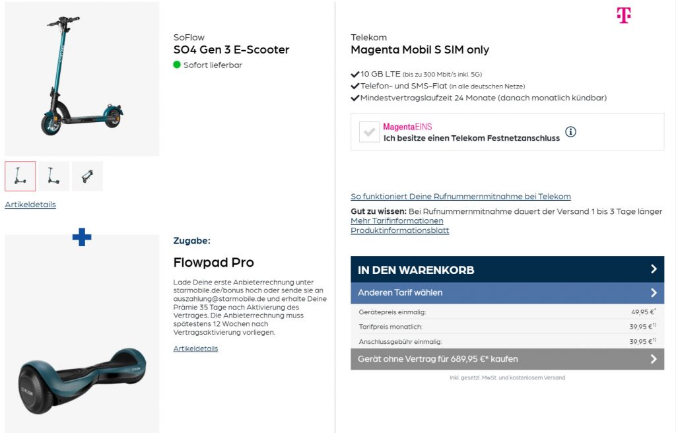Open the Rufnummernmitnahme bei Telekom link
This screenshot has width=676, height=433.
pyautogui.click(x=460, y=196)
